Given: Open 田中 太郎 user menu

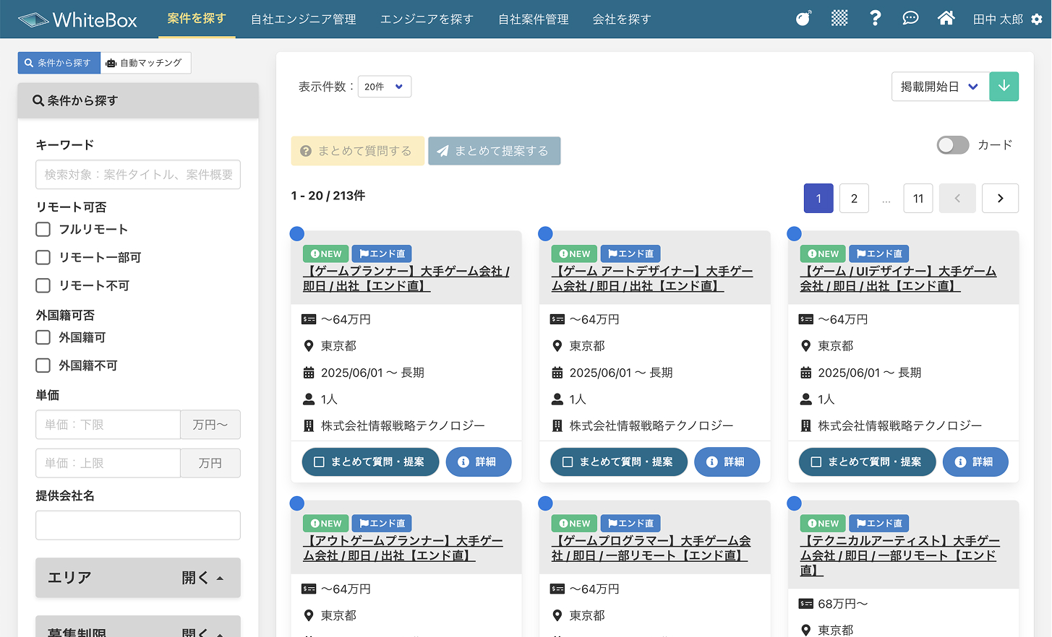Looking at the screenshot, I should pyautogui.click(x=998, y=19).
